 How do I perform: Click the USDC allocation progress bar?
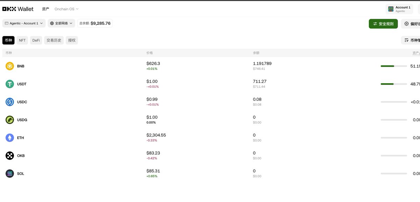pyautogui.click(x=394, y=102)
